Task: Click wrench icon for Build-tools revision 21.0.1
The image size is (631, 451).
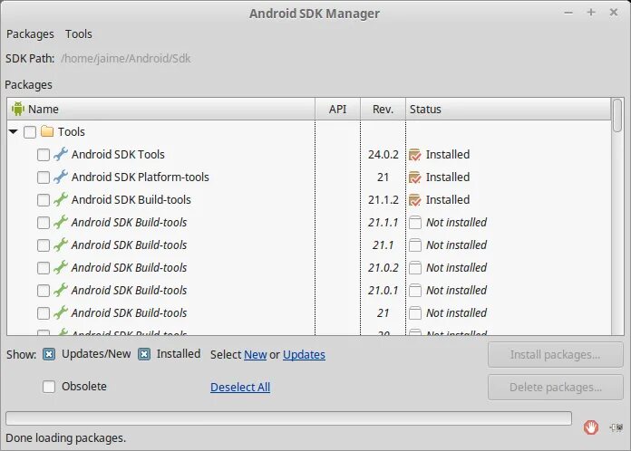Action: [x=61, y=290]
